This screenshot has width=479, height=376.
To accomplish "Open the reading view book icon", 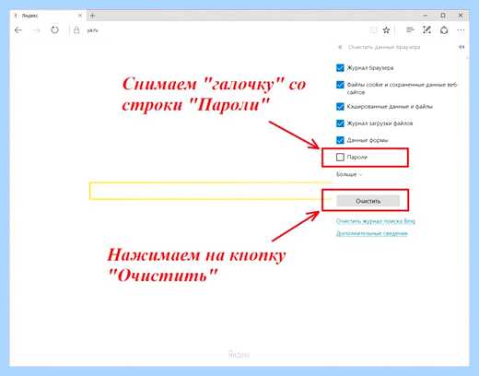I will pos(373,30).
